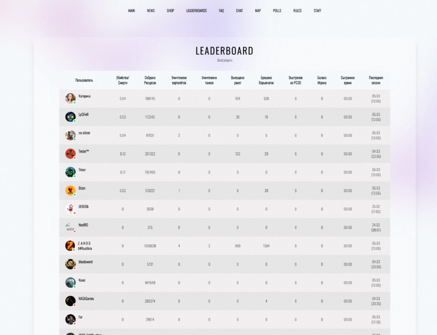This screenshot has height=335, width=437.
Task: Open Tester™ player avatar
Action: click(70, 154)
